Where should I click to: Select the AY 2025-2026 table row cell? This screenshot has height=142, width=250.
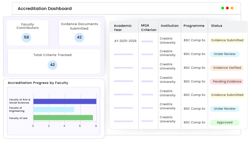tap(125, 41)
